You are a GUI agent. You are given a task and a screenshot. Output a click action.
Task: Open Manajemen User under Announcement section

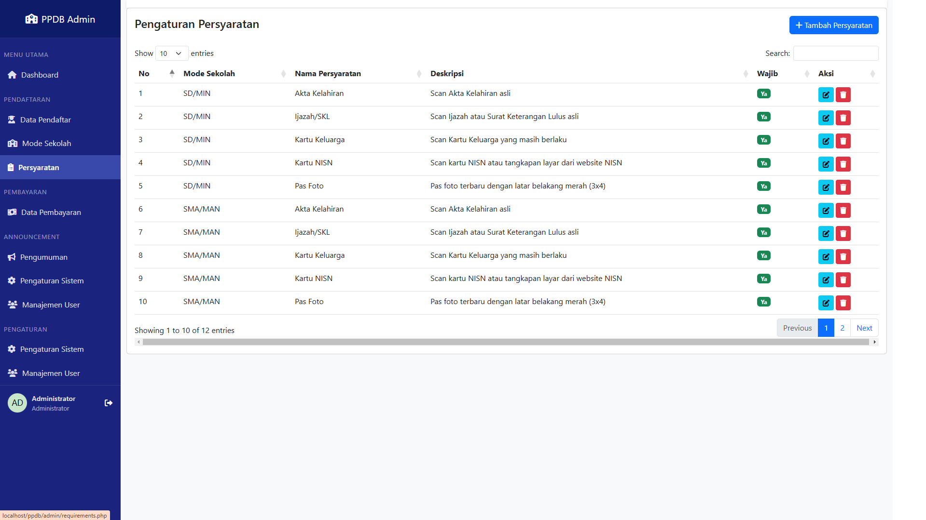60,305
